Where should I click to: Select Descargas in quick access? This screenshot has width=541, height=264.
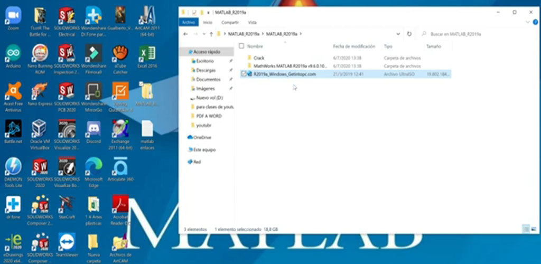click(x=205, y=70)
